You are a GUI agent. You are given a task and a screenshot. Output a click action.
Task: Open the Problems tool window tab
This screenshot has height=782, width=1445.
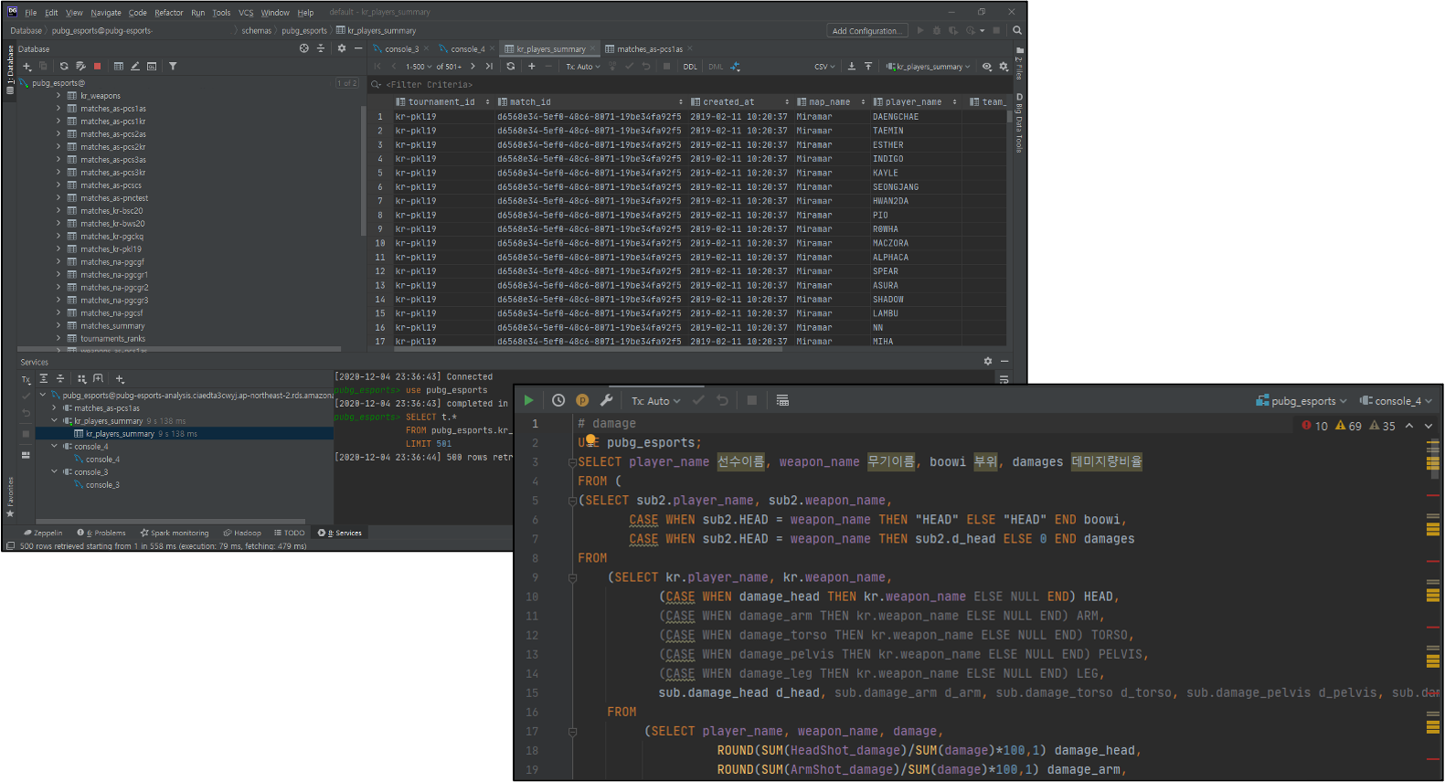pos(101,533)
